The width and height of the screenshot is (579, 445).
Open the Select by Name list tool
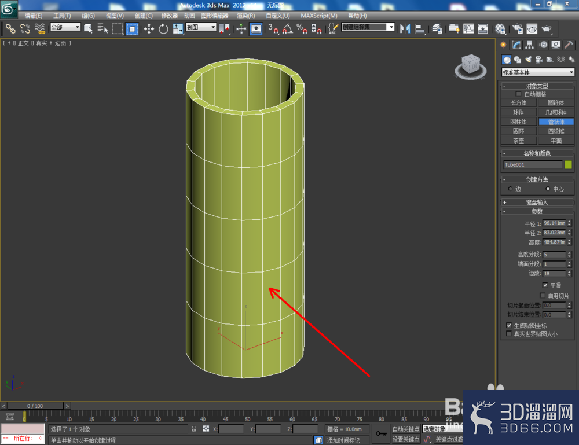click(x=102, y=28)
